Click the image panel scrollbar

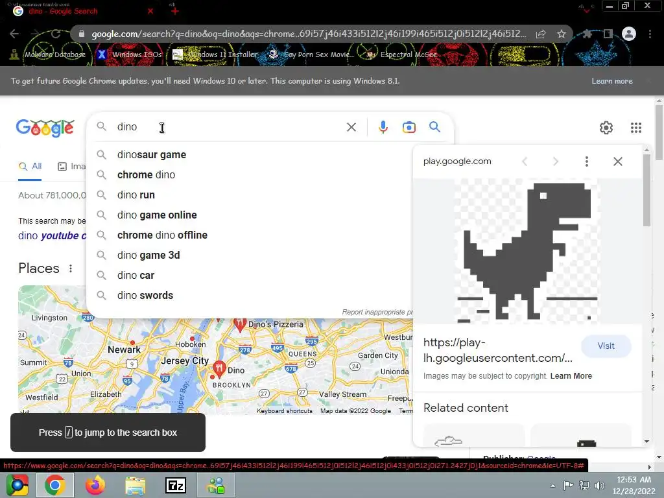coord(646,191)
